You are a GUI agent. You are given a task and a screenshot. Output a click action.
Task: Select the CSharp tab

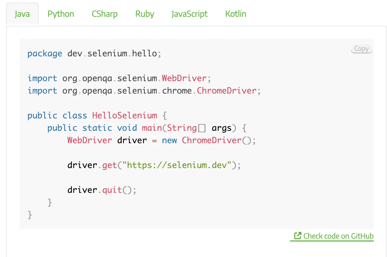point(104,14)
